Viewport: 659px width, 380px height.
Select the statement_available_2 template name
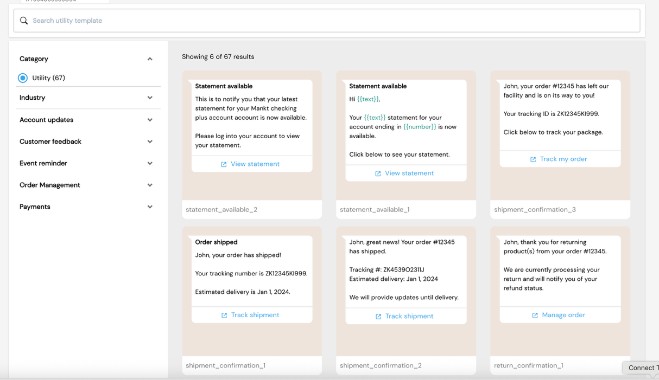(x=221, y=209)
